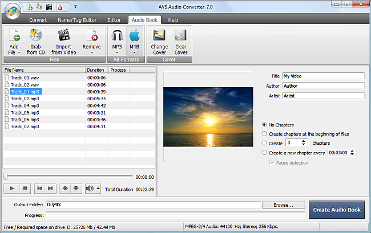Select the highlighted Track_01.mp3 row
Image resolution: width=371 pixels, height=233 pixels.
pos(26,92)
